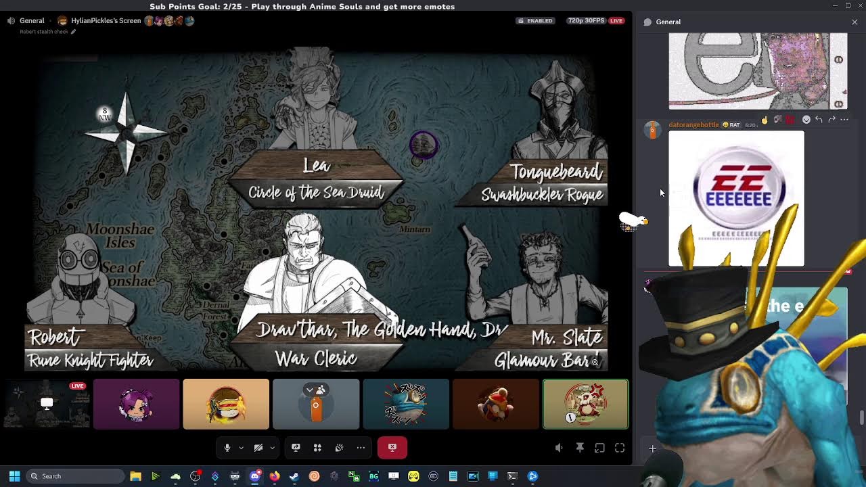
Task: Select the live stream participant tile
Action: (47, 404)
